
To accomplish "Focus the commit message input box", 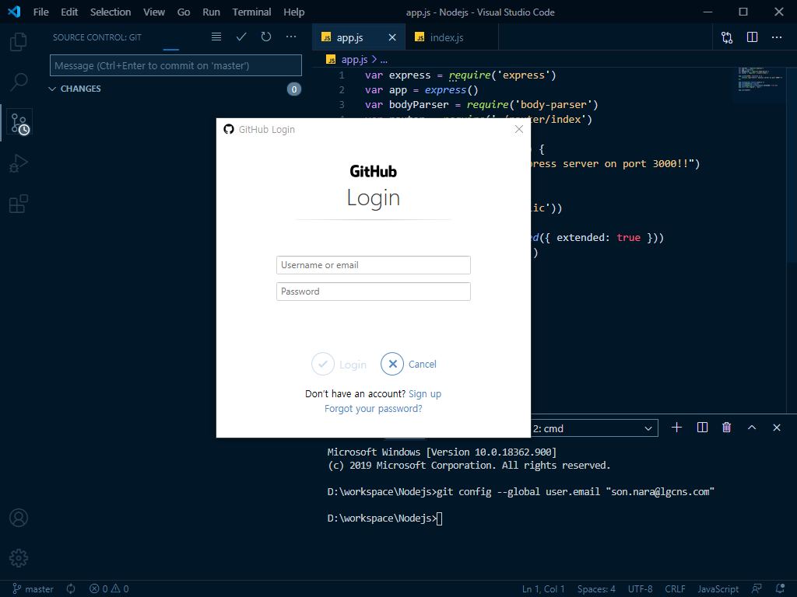I will [176, 65].
